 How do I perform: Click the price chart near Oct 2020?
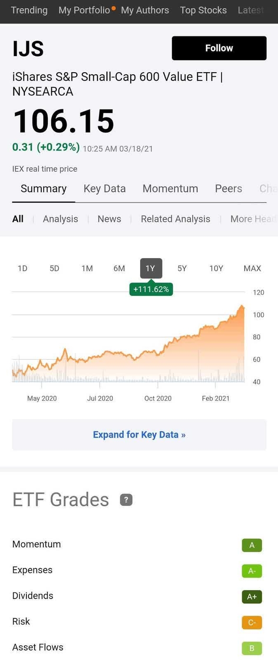click(158, 352)
